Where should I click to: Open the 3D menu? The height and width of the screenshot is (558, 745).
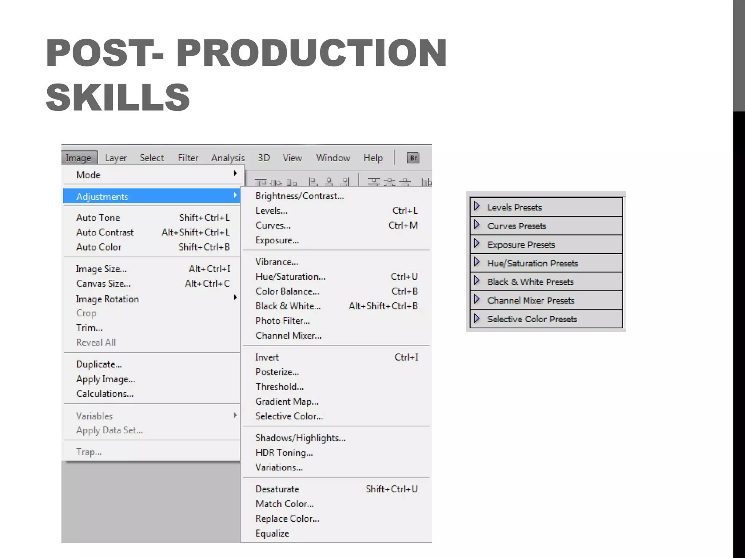pos(264,158)
